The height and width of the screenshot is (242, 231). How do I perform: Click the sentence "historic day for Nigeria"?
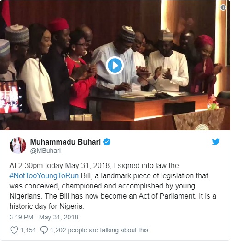click(46, 206)
